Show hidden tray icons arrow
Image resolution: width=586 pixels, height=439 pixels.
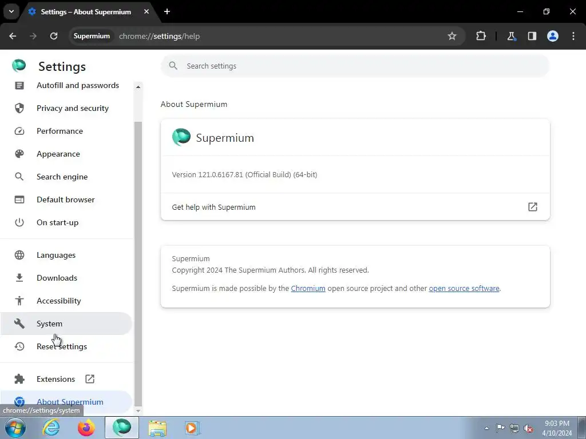coord(486,428)
